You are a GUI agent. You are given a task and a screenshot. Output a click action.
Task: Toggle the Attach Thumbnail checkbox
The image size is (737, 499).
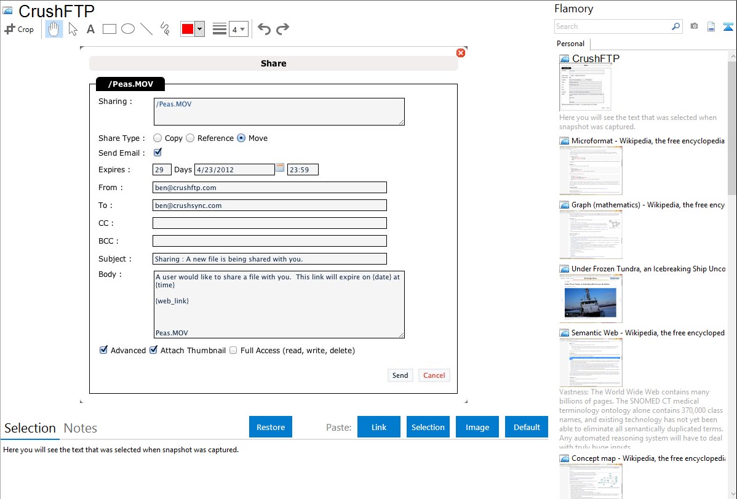tap(153, 350)
